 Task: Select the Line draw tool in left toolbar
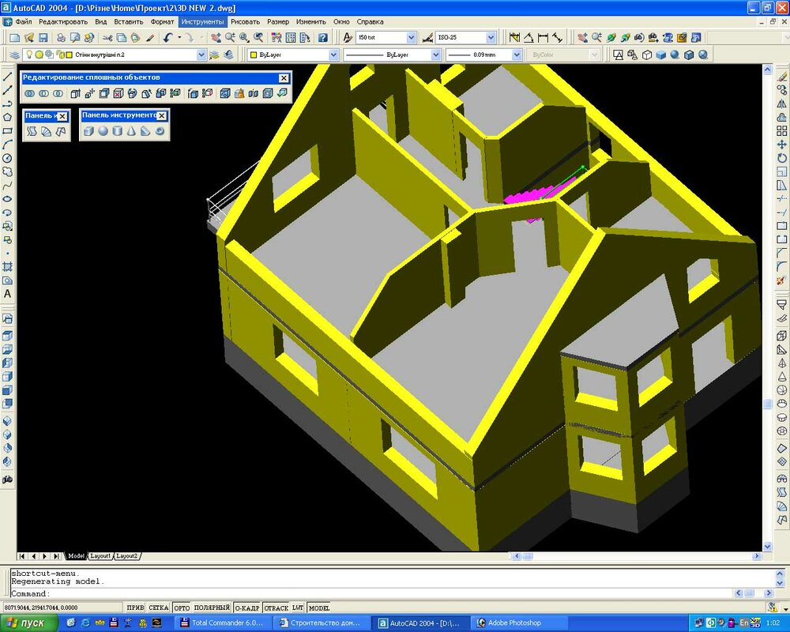tap(8, 77)
